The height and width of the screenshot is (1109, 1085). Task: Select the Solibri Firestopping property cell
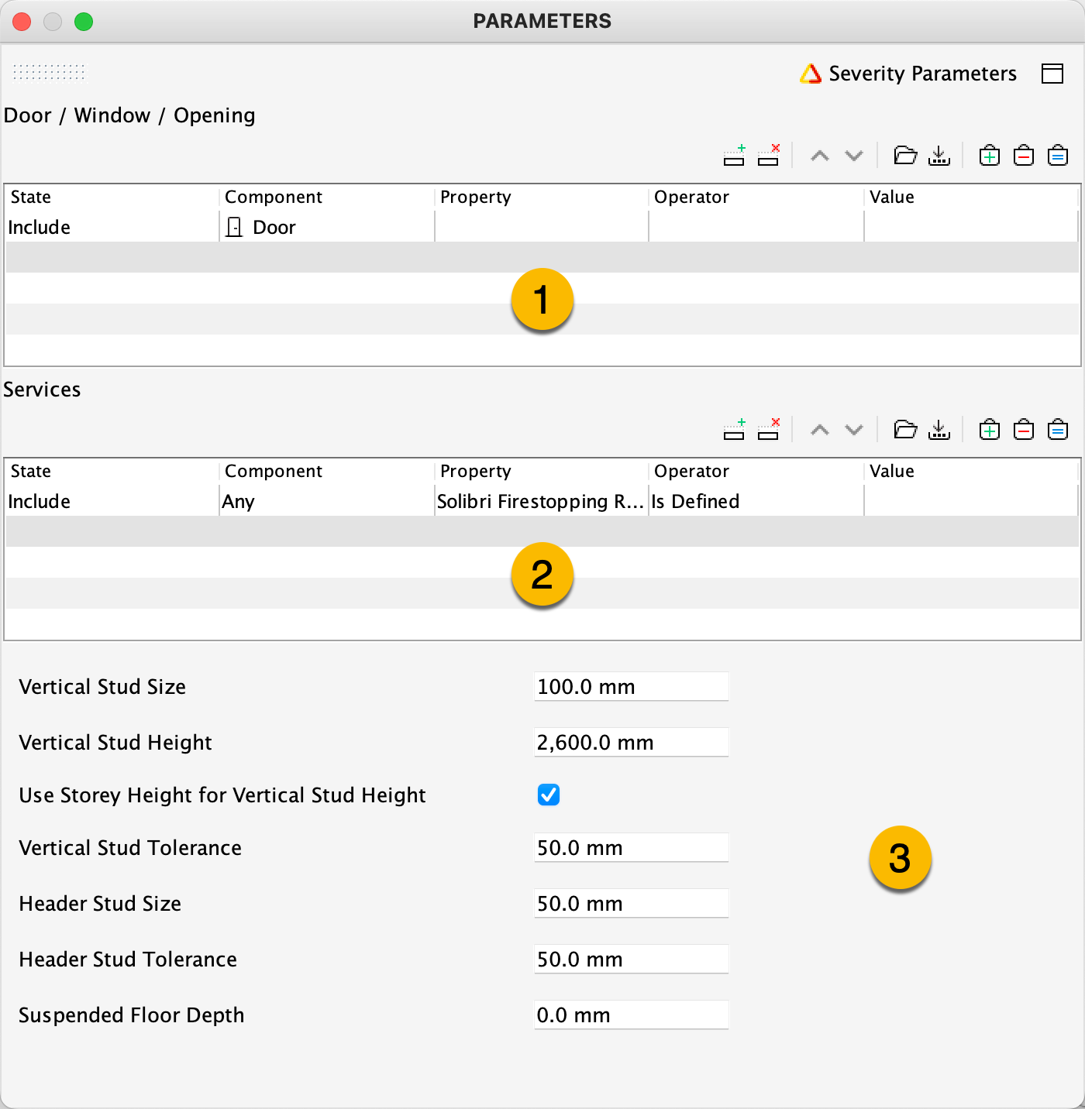(542, 501)
